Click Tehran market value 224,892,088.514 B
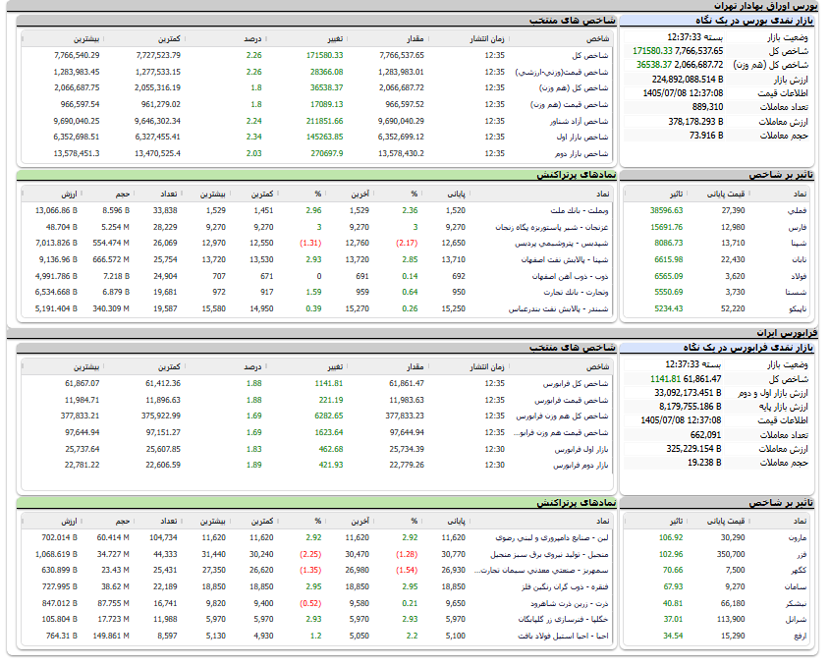 (x=688, y=80)
